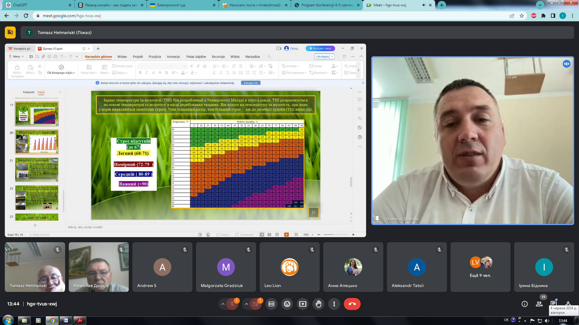The height and width of the screenshot is (325, 579).
Task: Collapse the slide thumbnail panel arrow
Action: tap(60, 92)
